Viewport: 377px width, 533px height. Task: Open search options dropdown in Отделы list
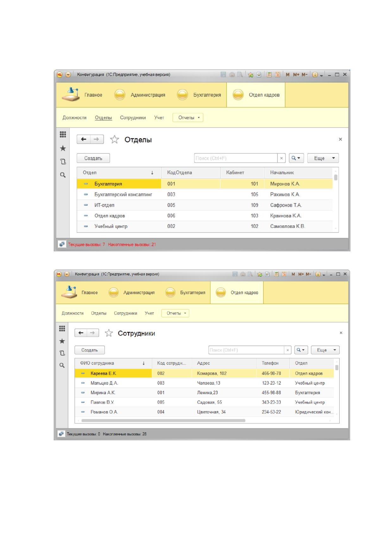[x=296, y=158]
